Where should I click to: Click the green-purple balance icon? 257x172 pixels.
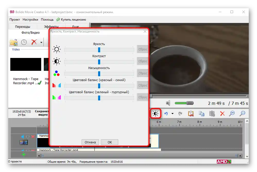pos(57,97)
